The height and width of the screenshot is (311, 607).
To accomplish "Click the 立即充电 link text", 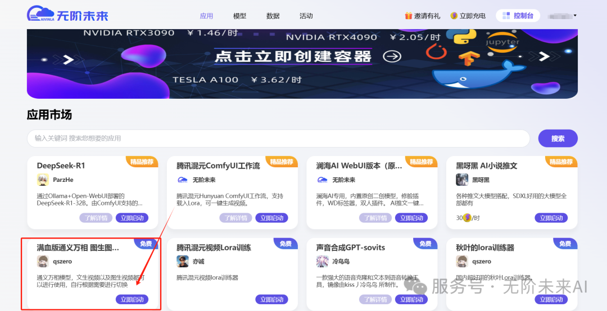I will point(473,16).
